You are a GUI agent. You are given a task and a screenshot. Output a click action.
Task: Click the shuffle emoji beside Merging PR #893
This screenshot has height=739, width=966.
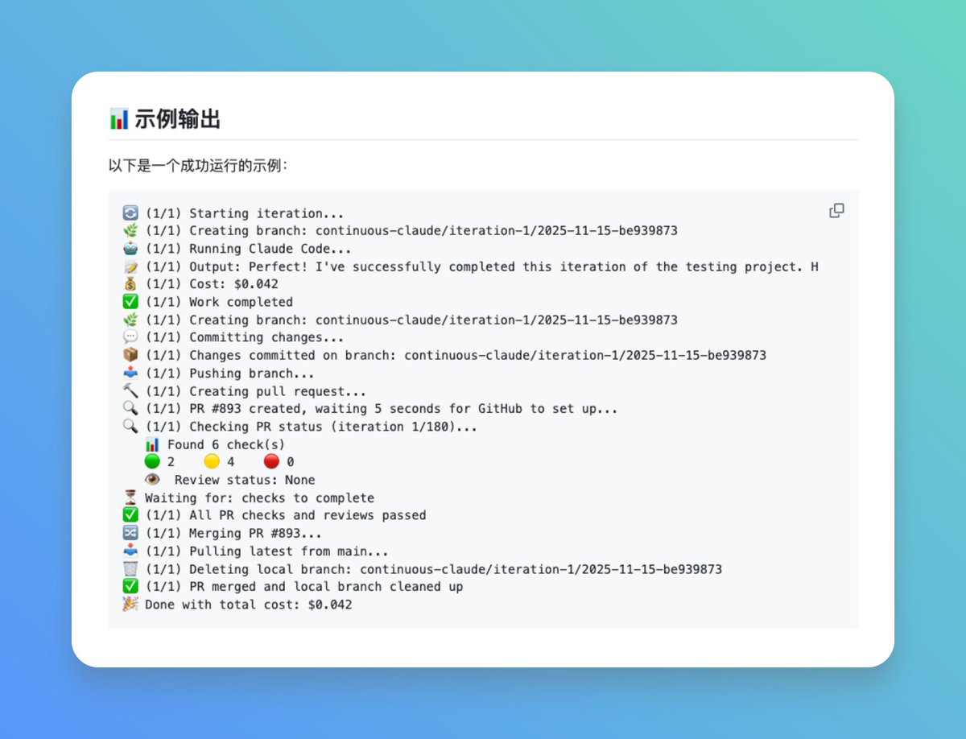coord(130,533)
